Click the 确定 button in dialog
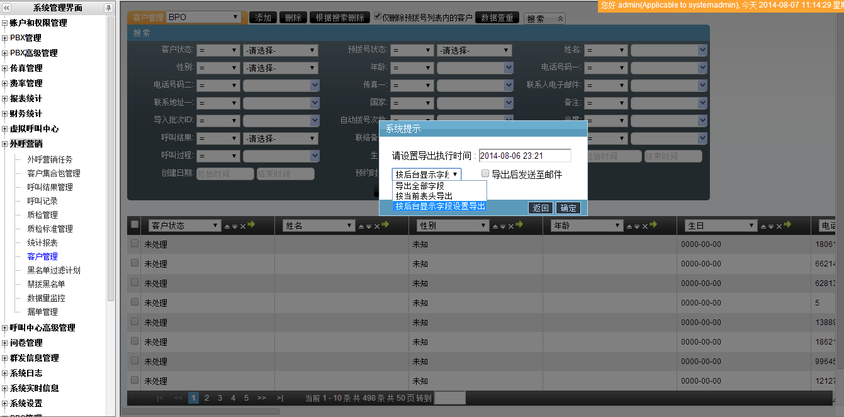 [x=568, y=208]
